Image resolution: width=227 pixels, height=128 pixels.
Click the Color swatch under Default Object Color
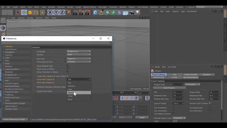click(x=175, y=121)
